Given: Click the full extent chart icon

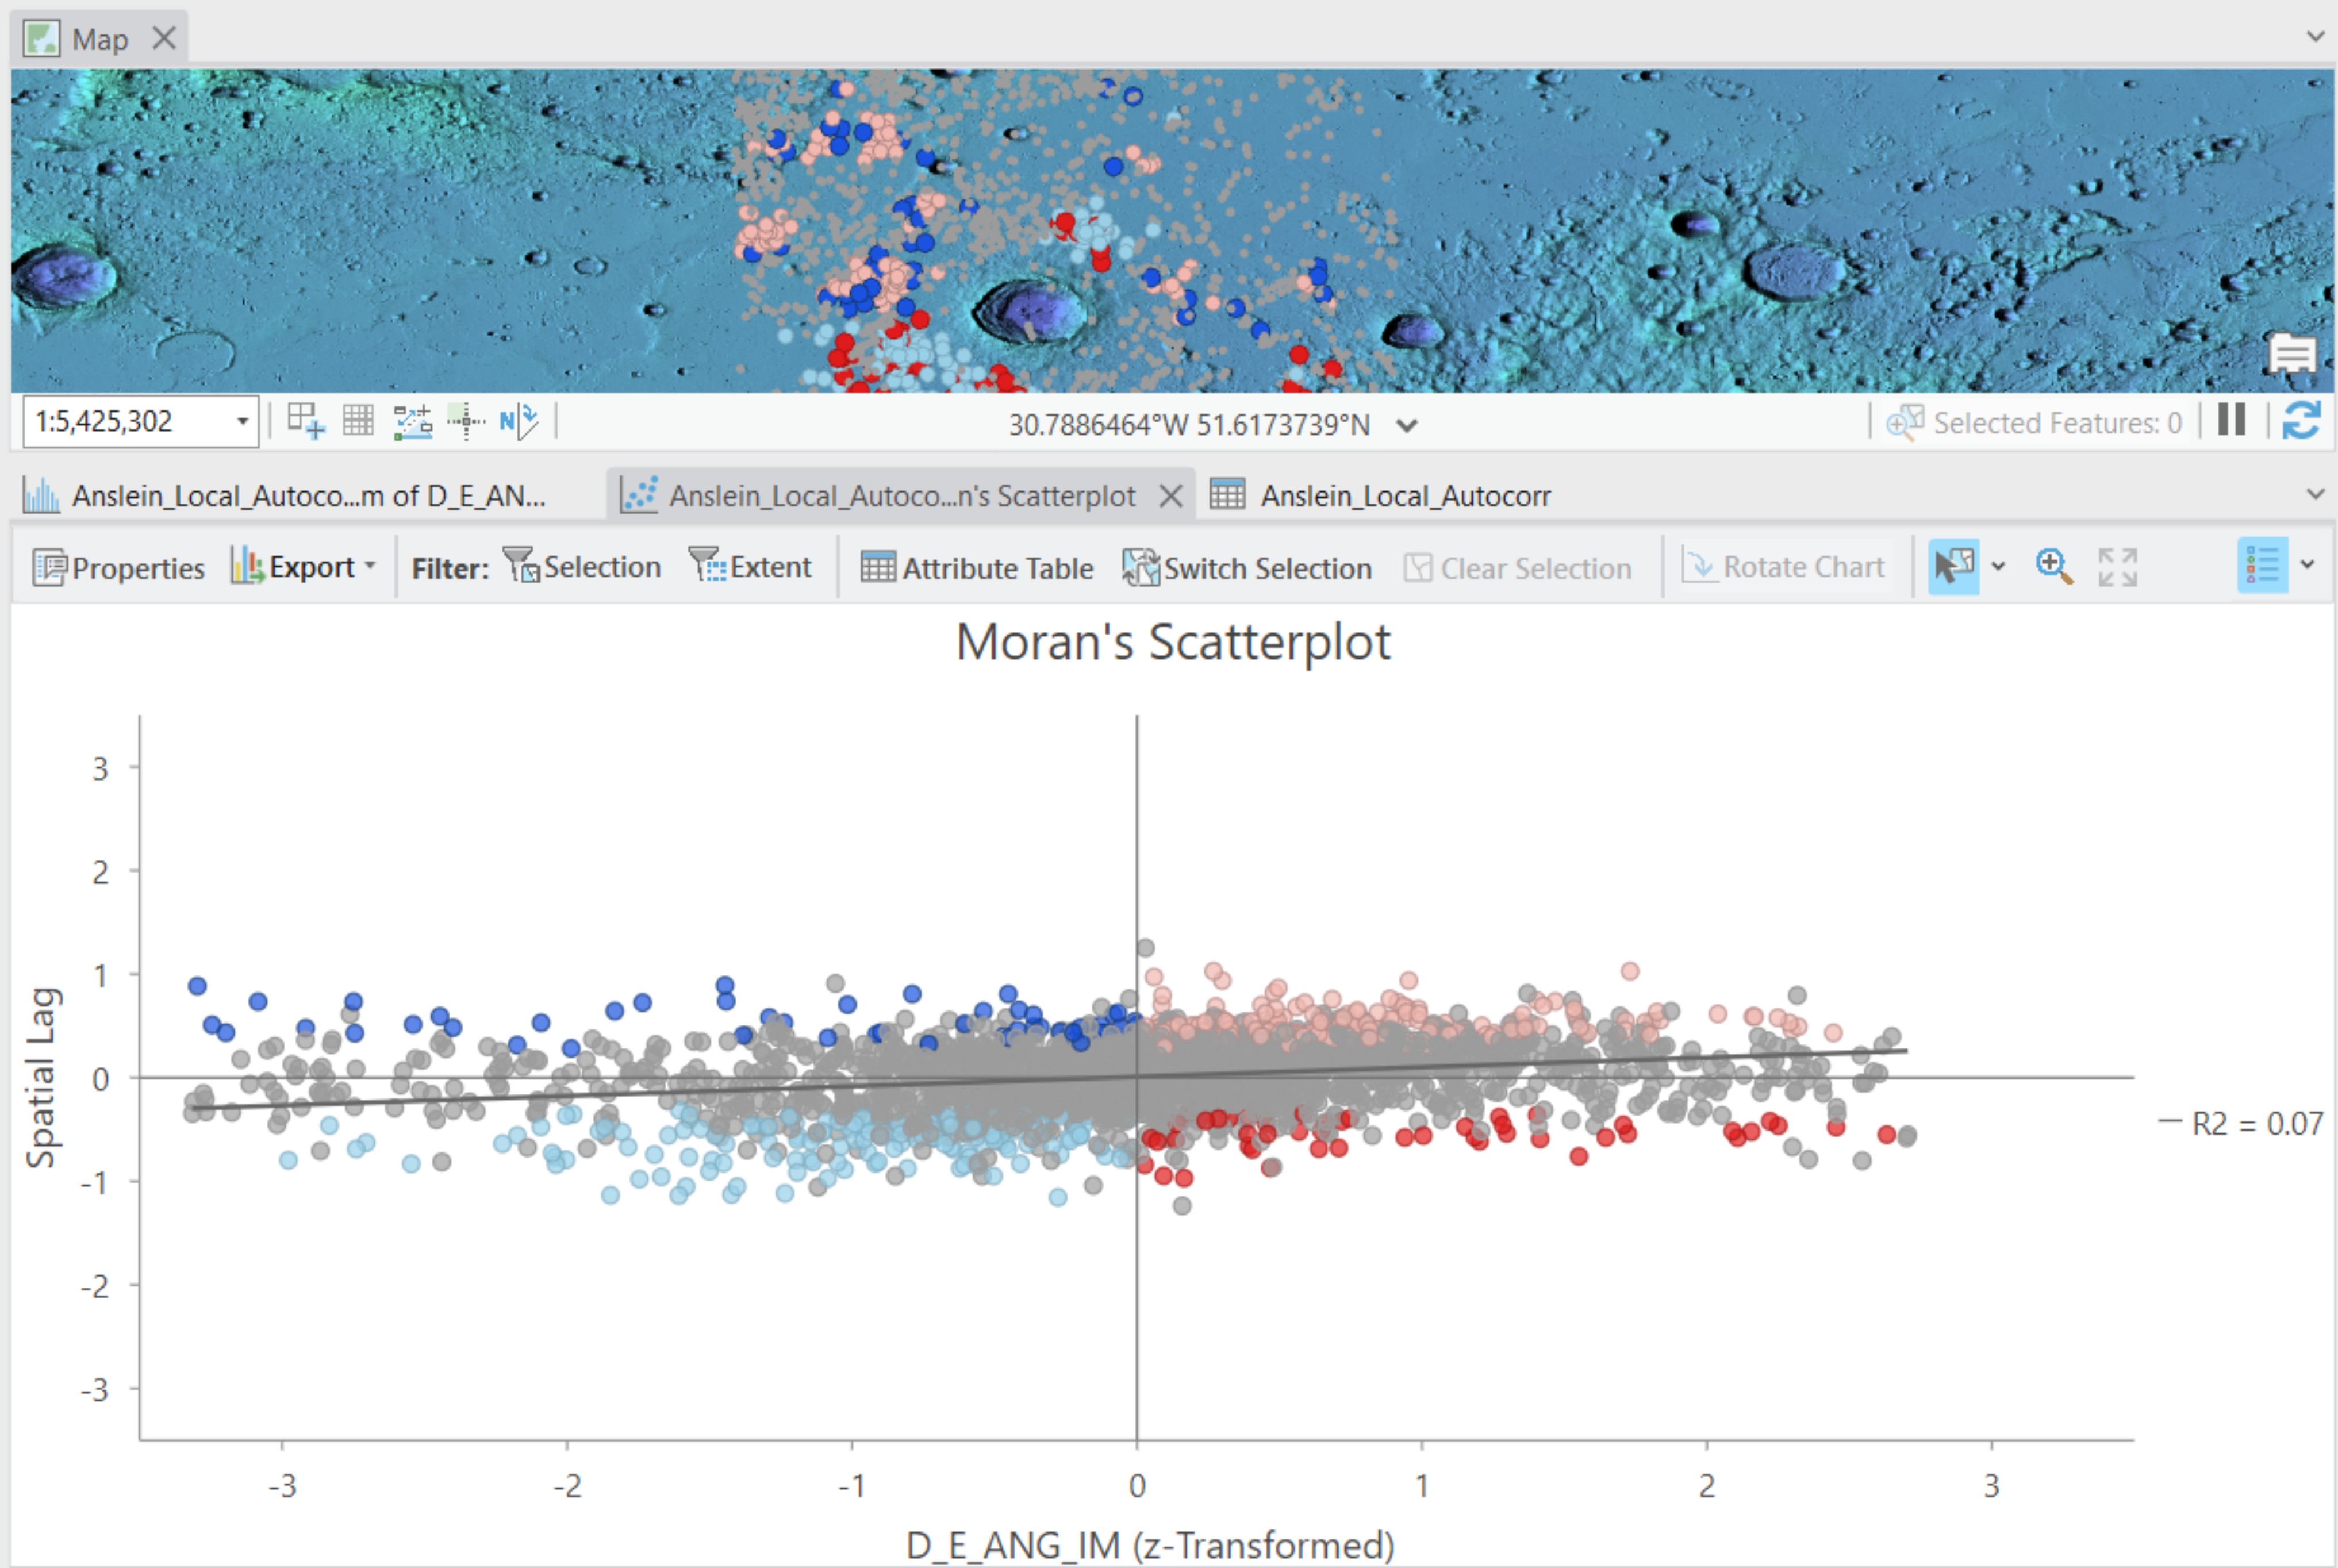Looking at the screenshot, I should click(2117, 567).
